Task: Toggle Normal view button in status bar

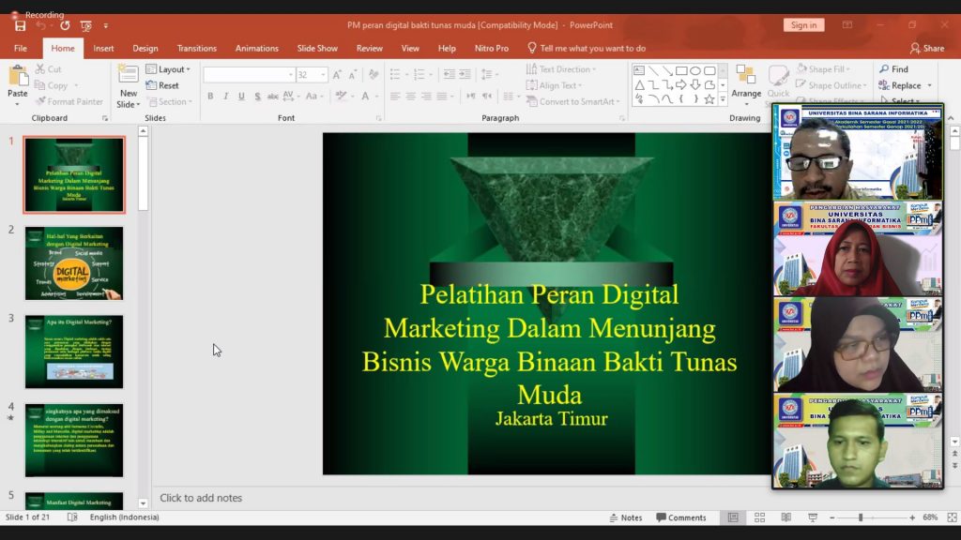Action: click(734, 517)
